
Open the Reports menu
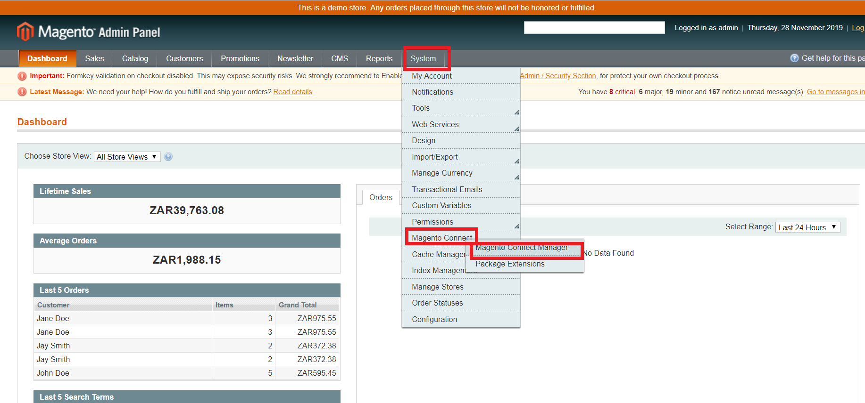pyautogui.click(x=379, y=58)
